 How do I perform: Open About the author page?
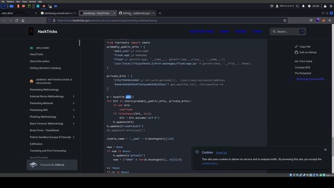pyautogui.click(x=40, y=61)
